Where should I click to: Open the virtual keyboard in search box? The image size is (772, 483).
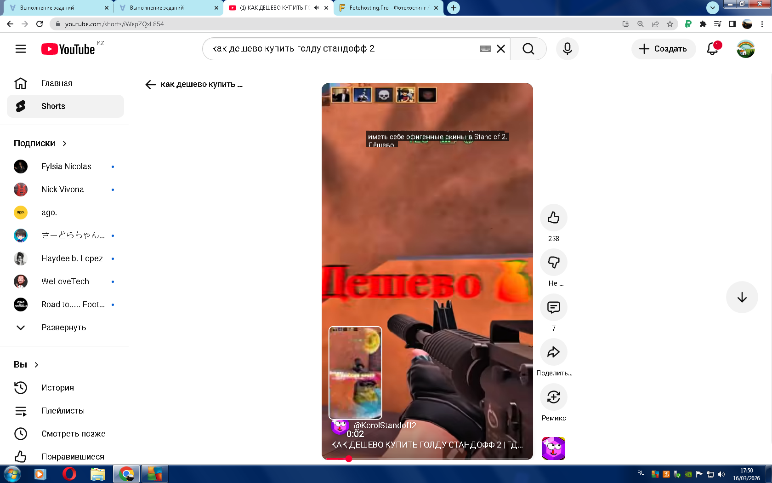tap(485, 49)
